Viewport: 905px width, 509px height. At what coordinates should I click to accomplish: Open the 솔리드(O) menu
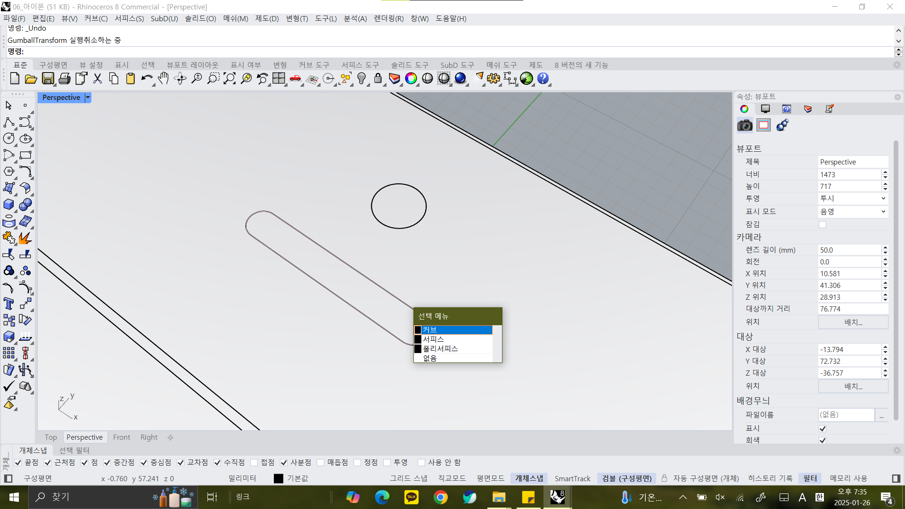200,18
